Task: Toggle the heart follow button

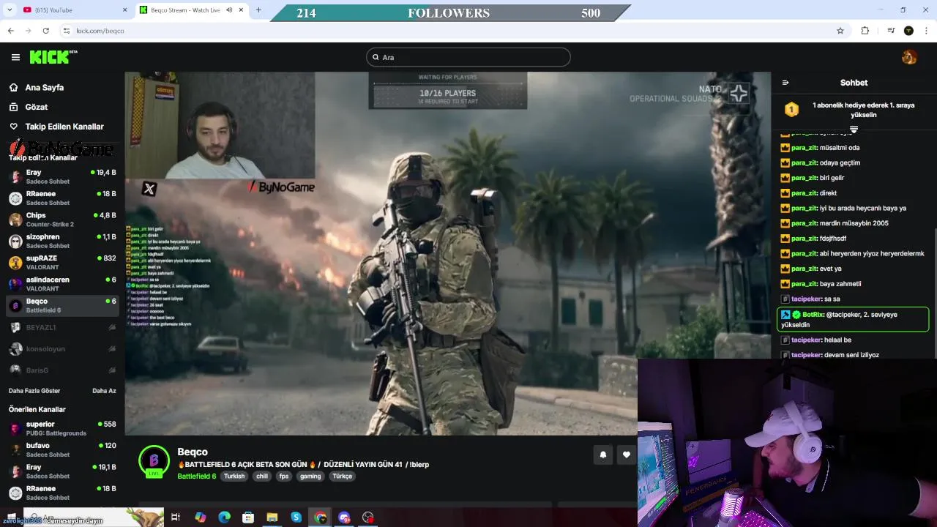Action: 627,455
